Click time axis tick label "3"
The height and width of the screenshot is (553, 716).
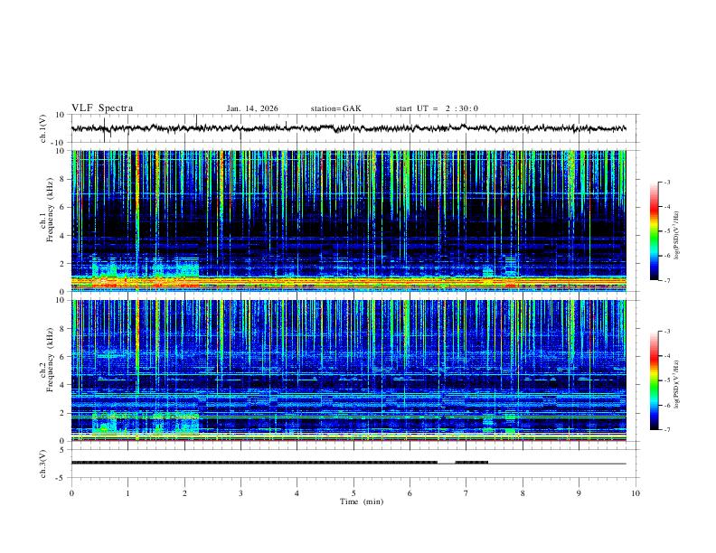point(240,493)
